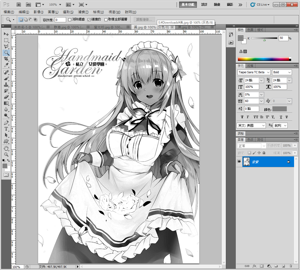Launch Mini Bridge from top bar
300x270 pixels.
28,5
